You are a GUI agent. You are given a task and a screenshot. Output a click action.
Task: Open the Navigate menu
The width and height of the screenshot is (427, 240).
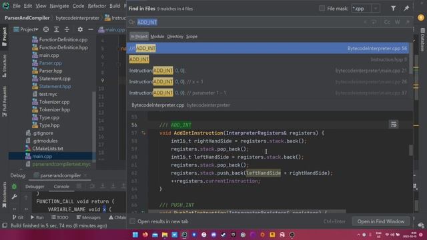click(x=59, y=6)
